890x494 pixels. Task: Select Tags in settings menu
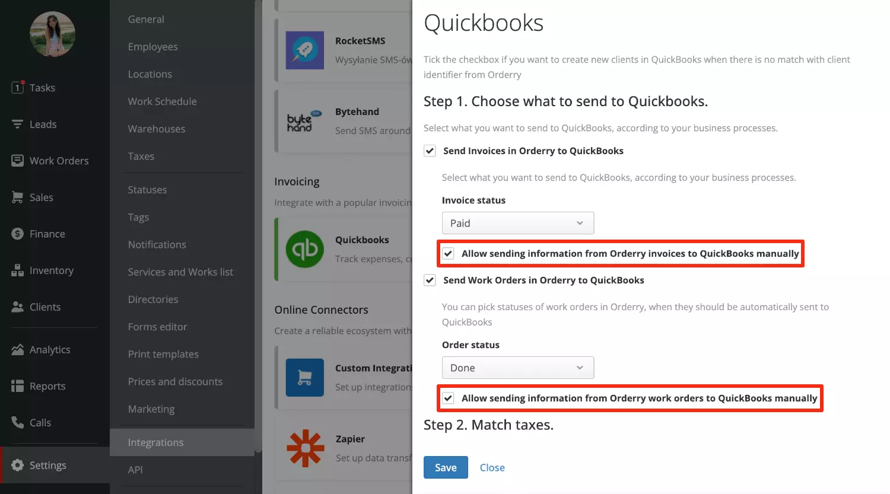click(138, 217)
